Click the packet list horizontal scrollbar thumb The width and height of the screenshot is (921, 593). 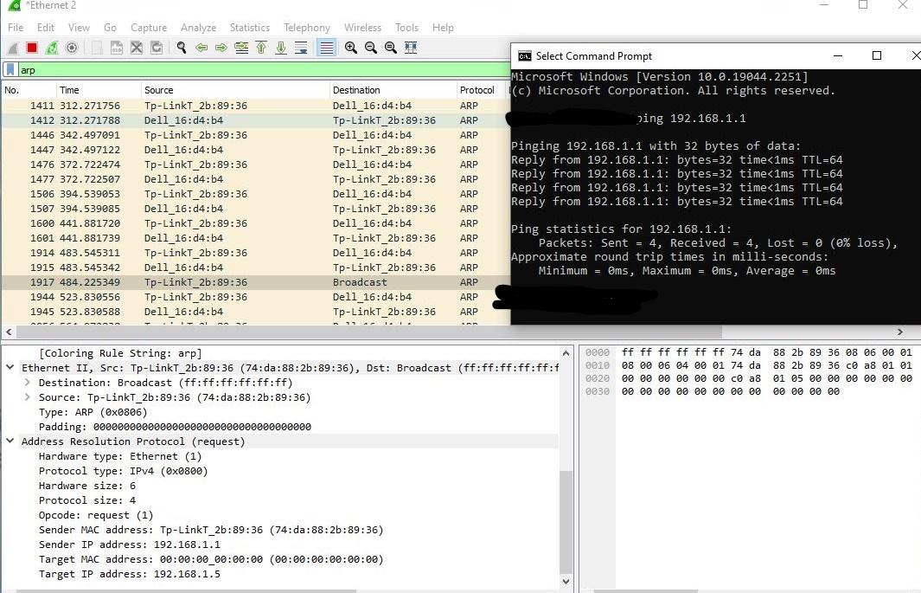click(x=369, y=332)
